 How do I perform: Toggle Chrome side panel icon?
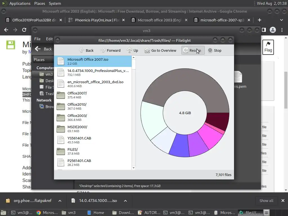tap(264, 30)
